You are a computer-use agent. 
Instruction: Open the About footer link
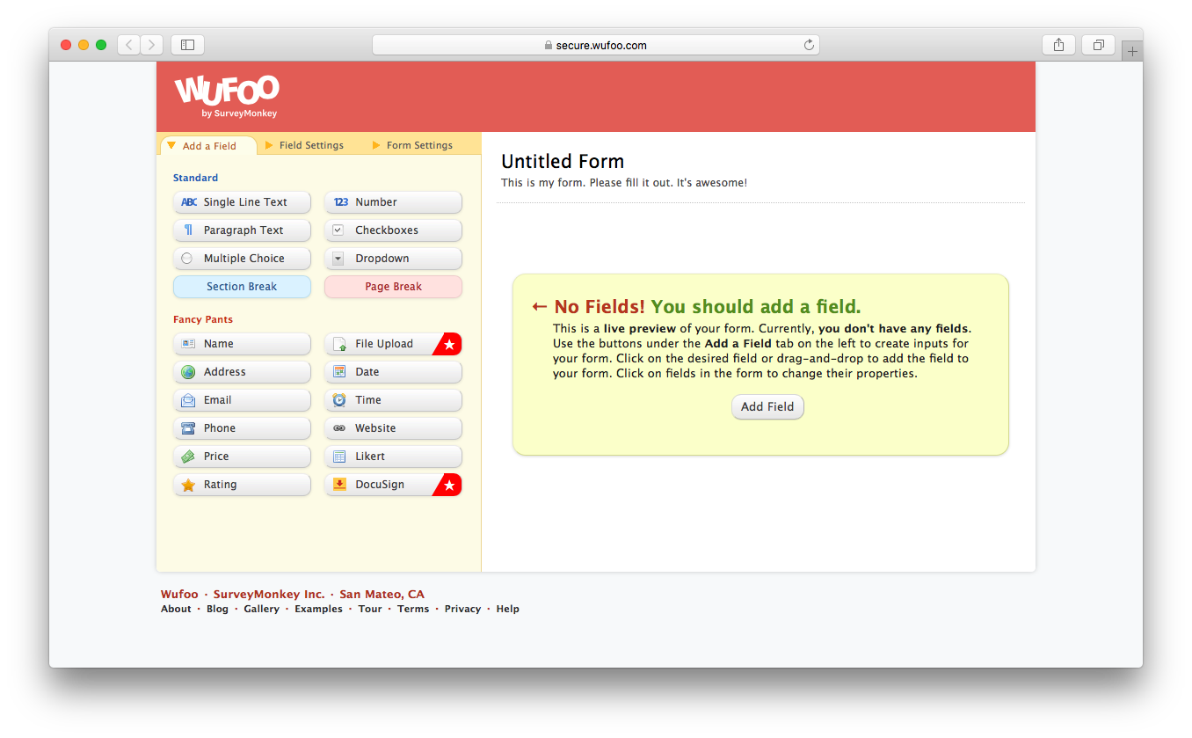click(x=176, y=609)
